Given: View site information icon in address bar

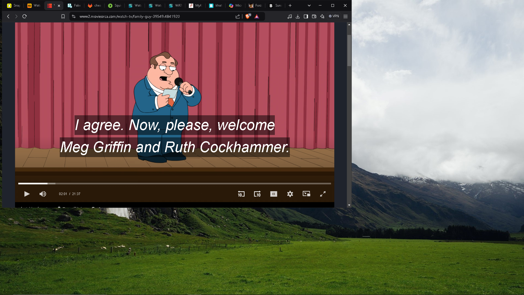Looking at the screenshot, I should point(74,16).
